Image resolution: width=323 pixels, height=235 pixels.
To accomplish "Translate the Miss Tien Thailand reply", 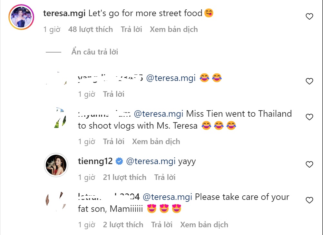I will tap(156, 141).
